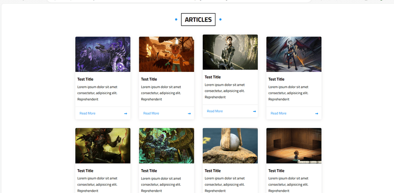Click arrow icon on purple armored warrior card
394x193 pixels.
click(126, 113)
